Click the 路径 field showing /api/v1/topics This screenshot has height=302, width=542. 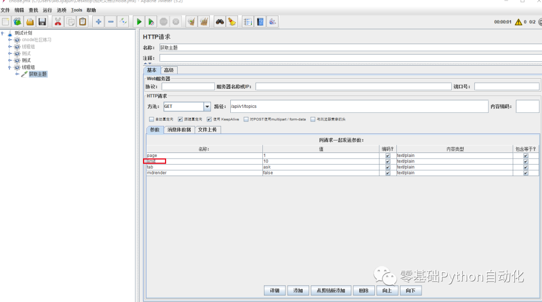tap(359, 106)
